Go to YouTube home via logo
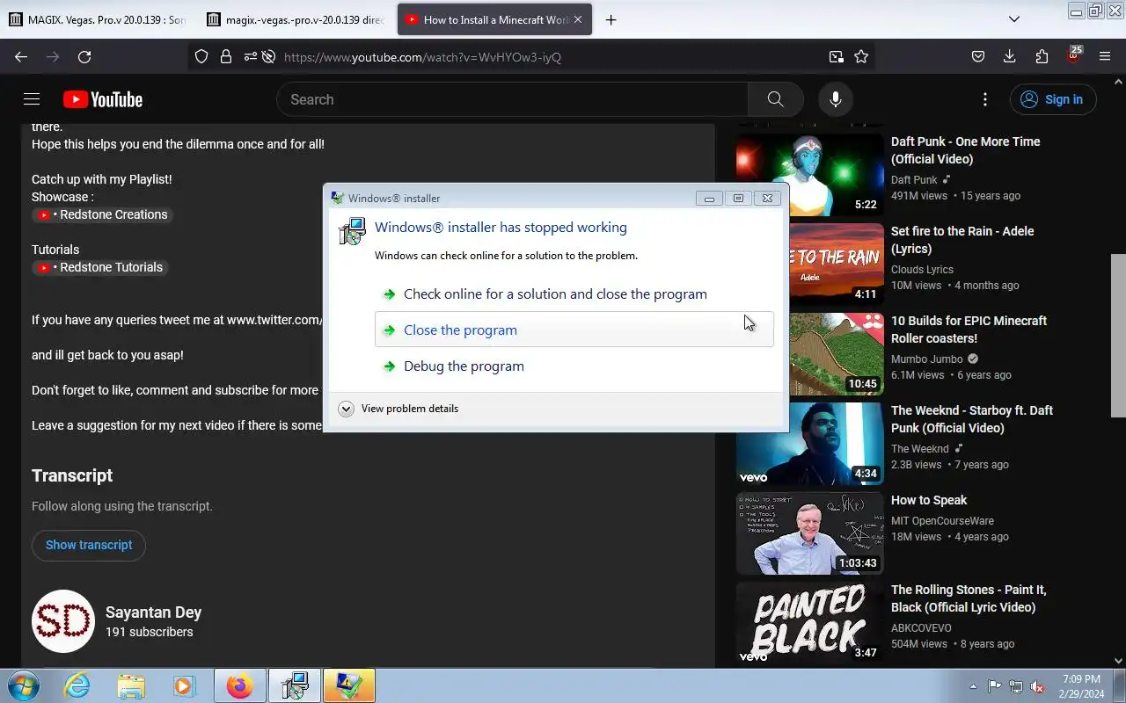This screenshot has height=703, width=1126. click(x=103, y=99)
